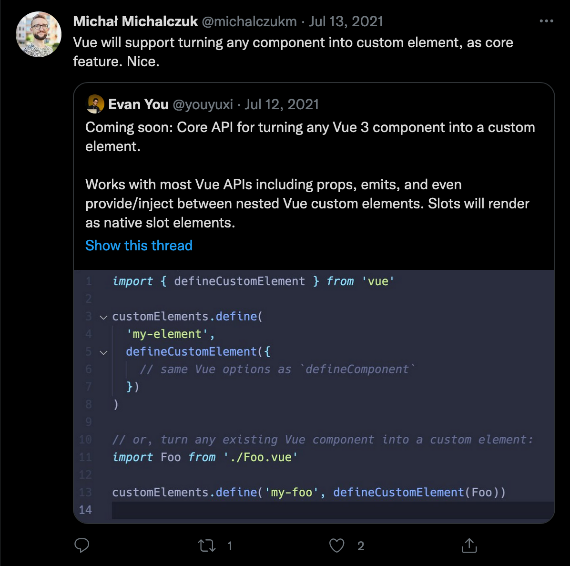Screen dimensions: 570x566
Task: Open the Jul 13, 2021 timestamp
Action: (346, 22)
